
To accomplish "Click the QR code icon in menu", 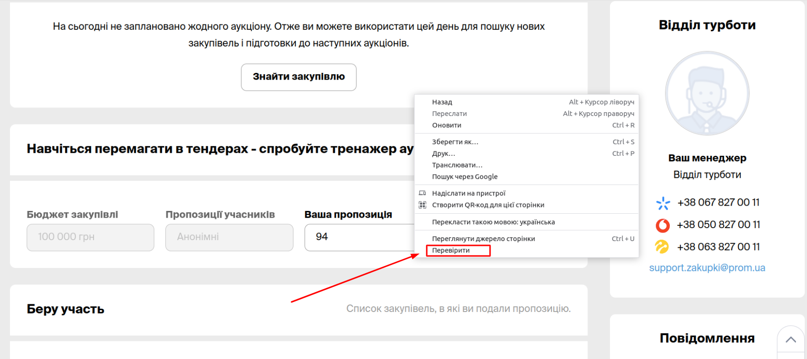I will [x=422, y=205].
